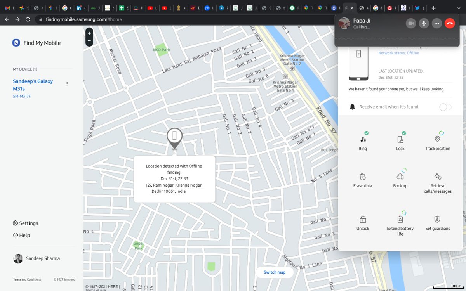Image resolution: width=466 pixels, height=291 pixels.
Task: Open a new browser tab
Action: [434, 8]
